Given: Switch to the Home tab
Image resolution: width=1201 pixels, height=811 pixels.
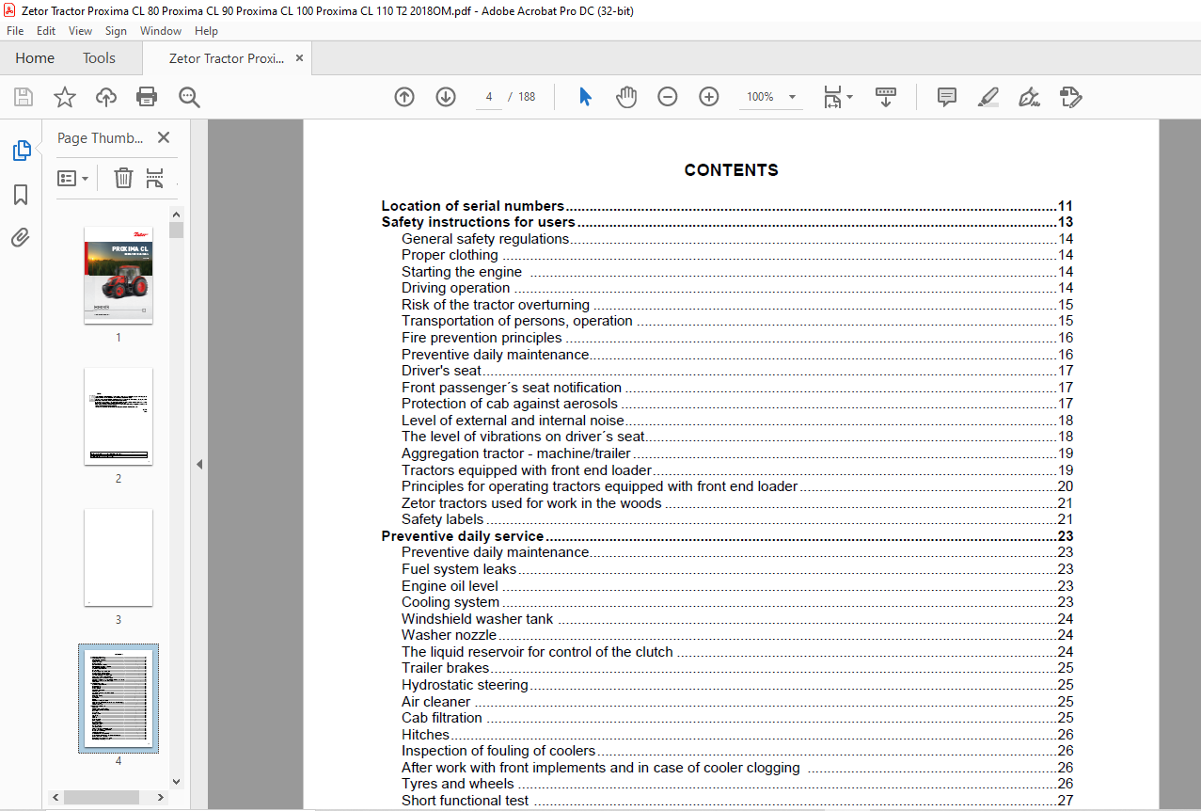Looking at the screenshot, I should point(35,57).
